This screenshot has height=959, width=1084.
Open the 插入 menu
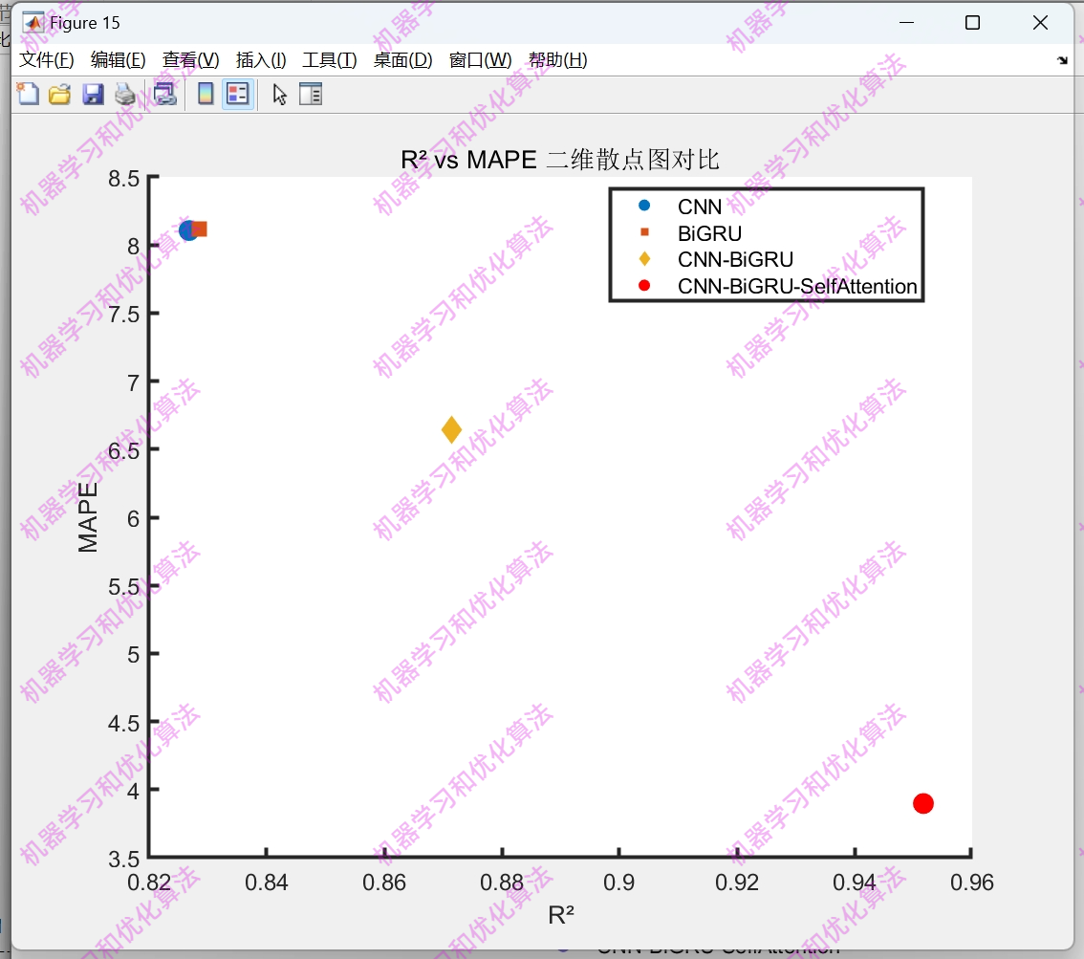(x=260, y=59)
